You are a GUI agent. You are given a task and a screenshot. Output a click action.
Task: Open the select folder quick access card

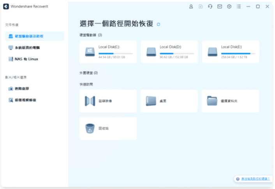[x=230, y=101]
